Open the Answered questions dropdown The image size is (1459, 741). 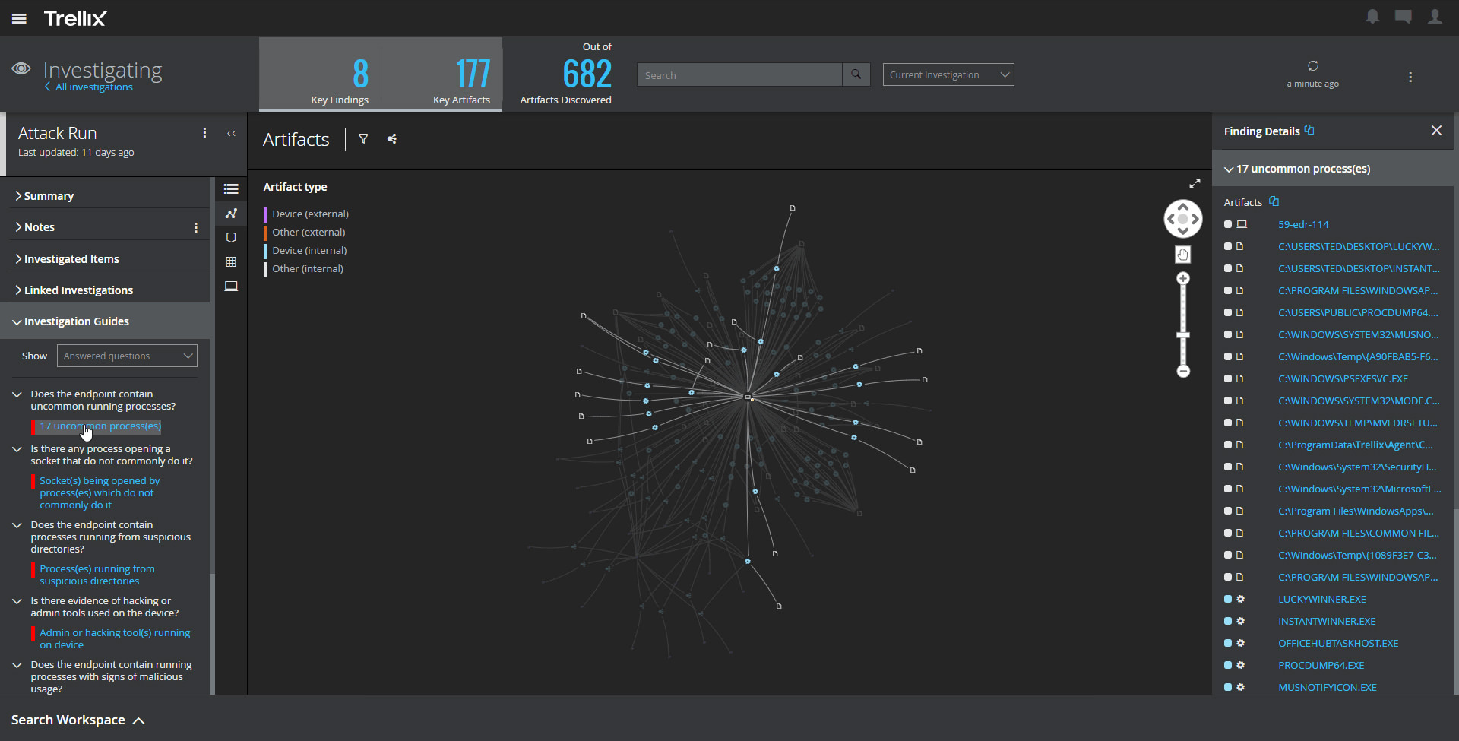tap(127, 356)
